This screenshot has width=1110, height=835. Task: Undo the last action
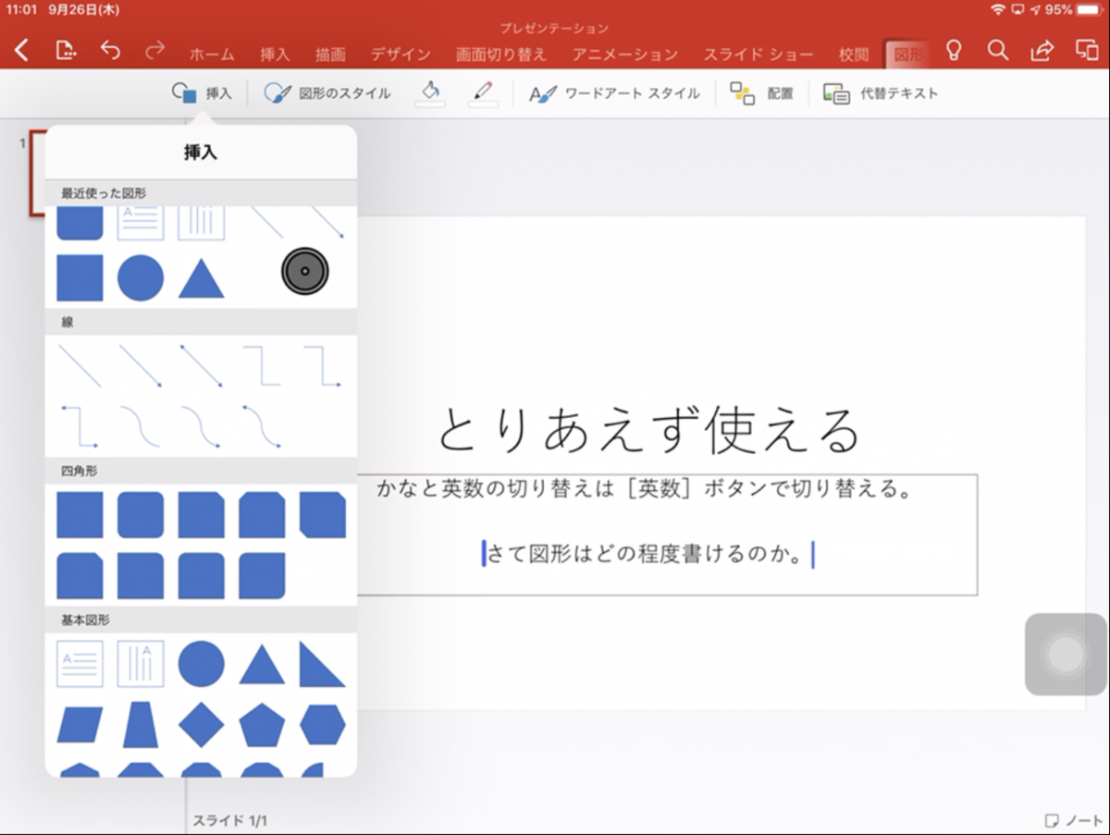click(x=111, y=53)
